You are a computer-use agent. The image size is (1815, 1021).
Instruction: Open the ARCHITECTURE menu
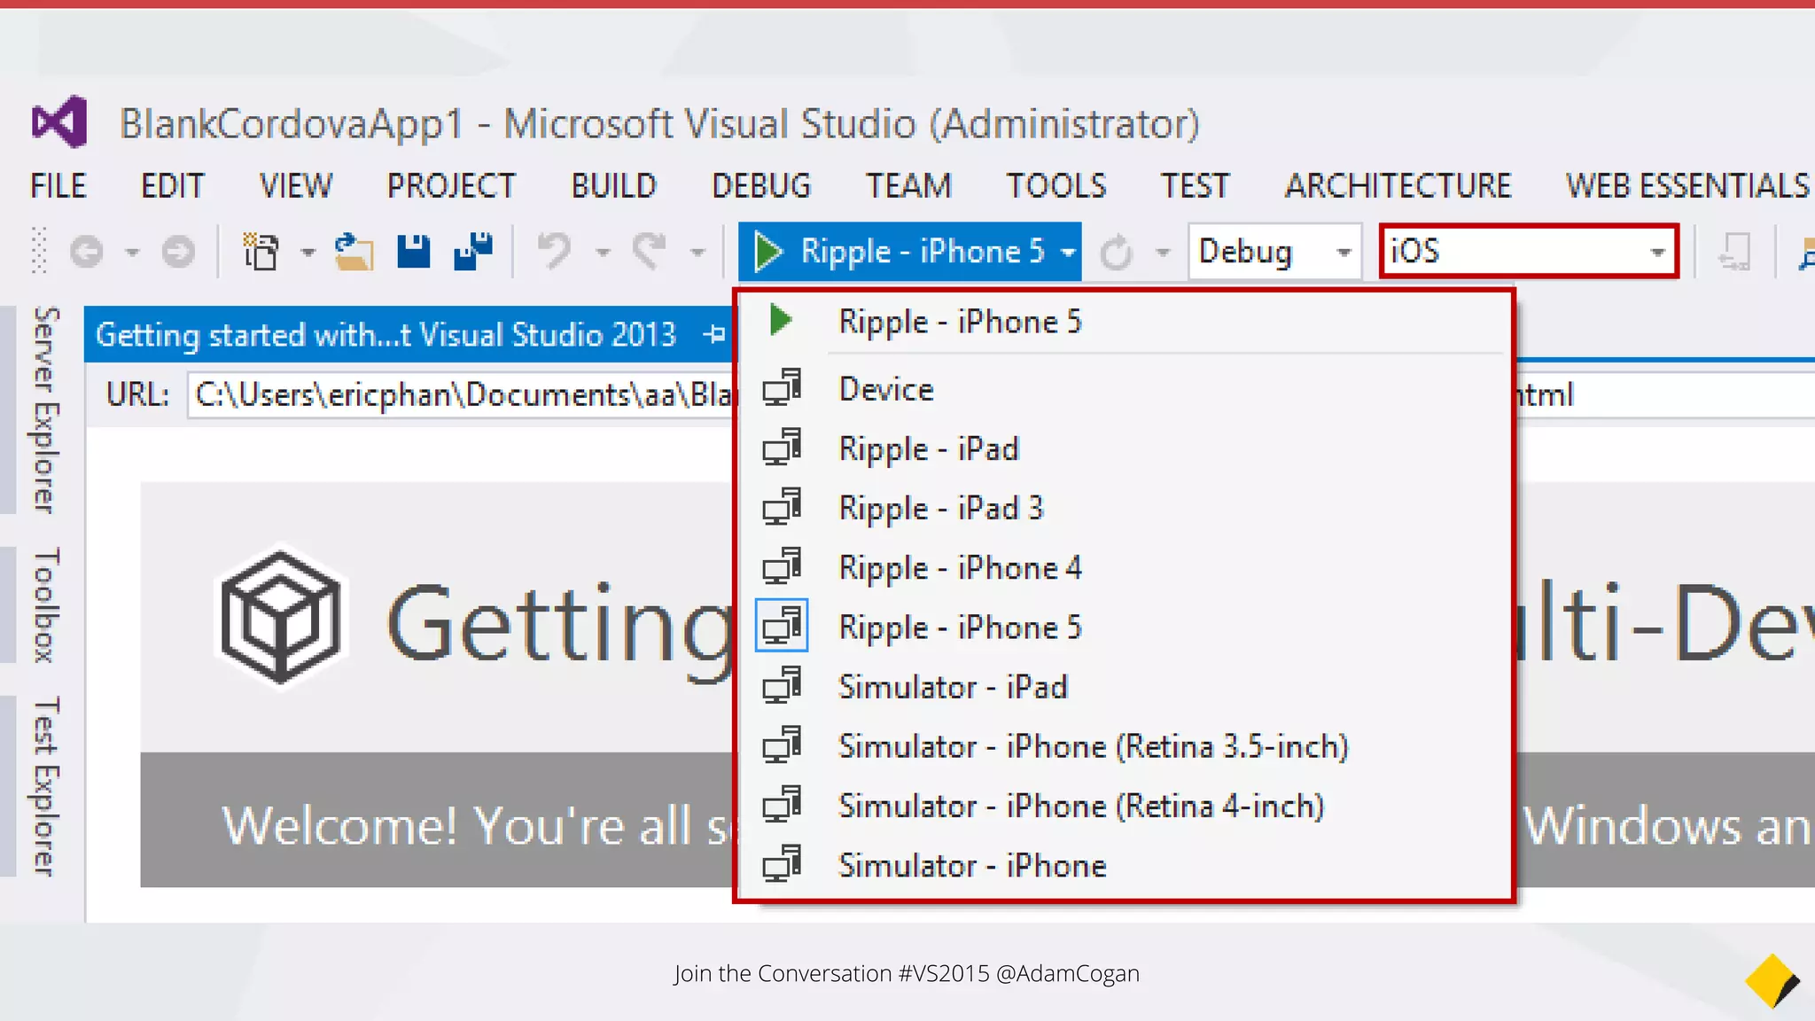point(1398,185)
